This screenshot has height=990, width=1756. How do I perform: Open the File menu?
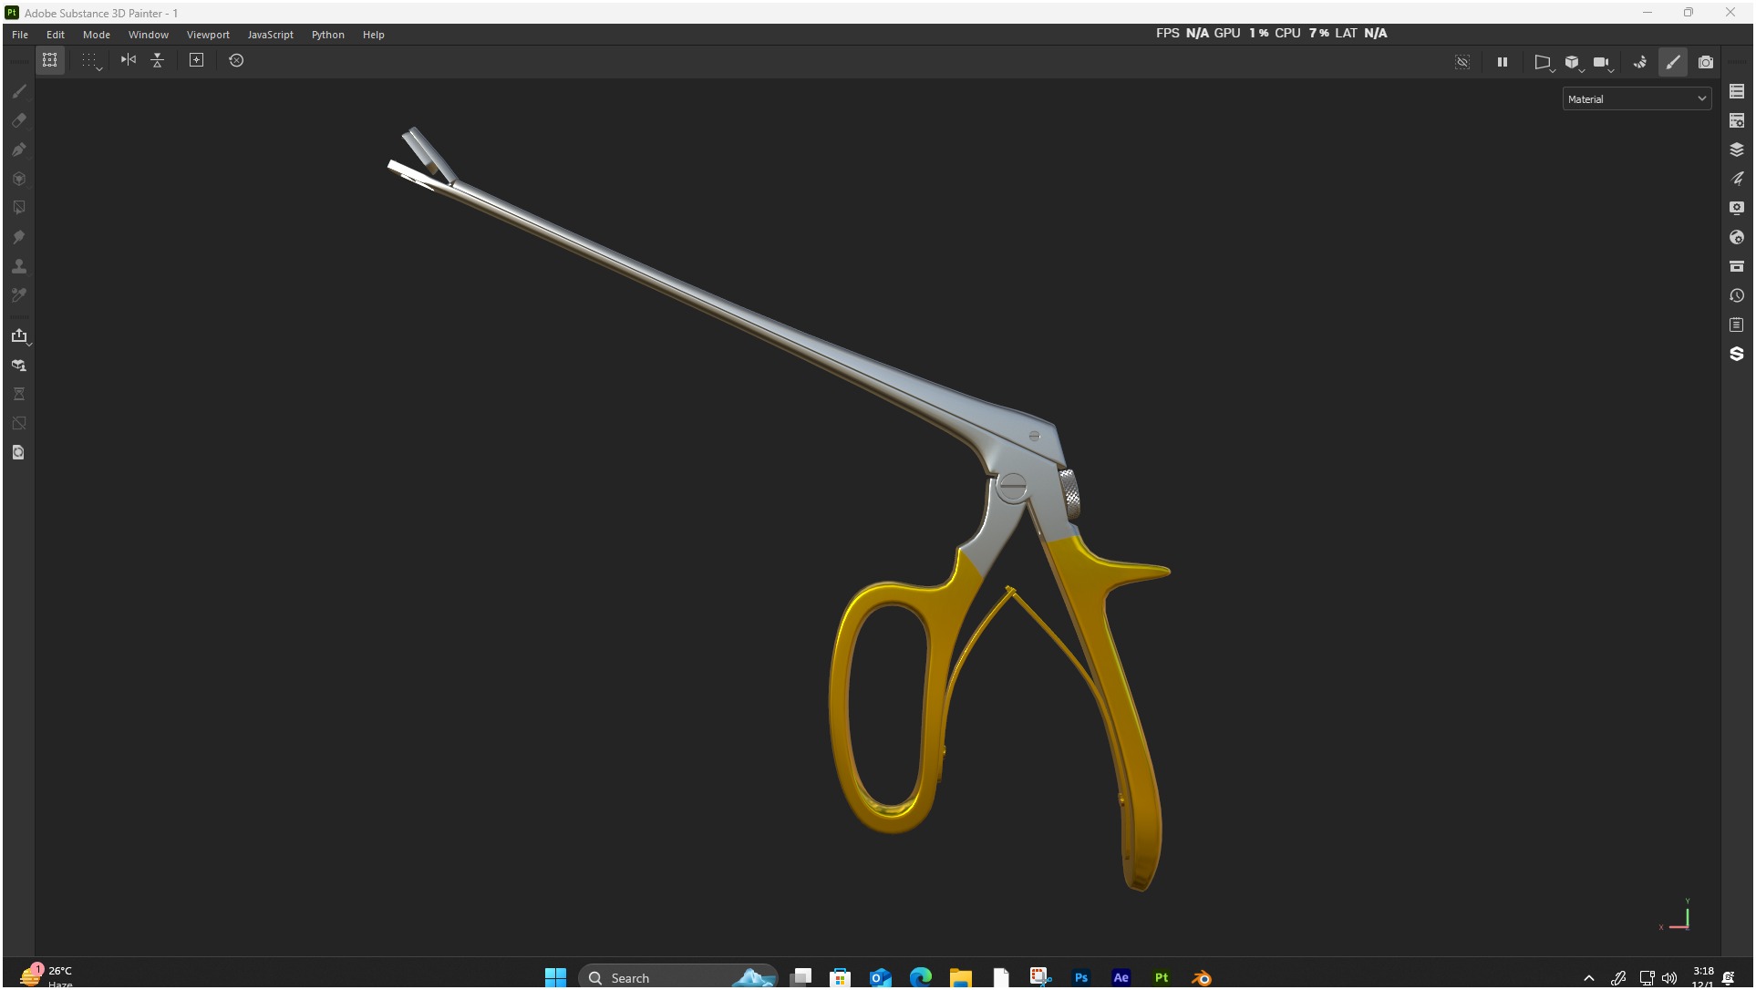click(x=20, y=35)
